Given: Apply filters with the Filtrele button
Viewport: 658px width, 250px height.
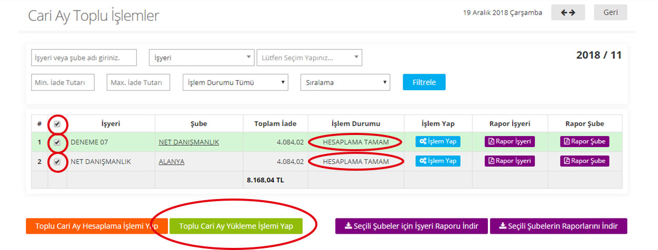Looking at the screenshot, I should coord(424,82).
